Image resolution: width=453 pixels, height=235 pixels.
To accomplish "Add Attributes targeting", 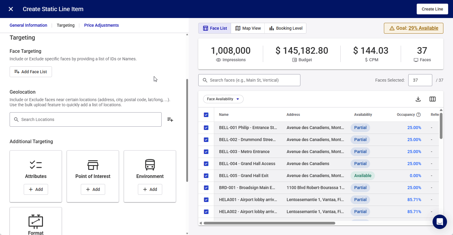I will [x=36, y=189].
